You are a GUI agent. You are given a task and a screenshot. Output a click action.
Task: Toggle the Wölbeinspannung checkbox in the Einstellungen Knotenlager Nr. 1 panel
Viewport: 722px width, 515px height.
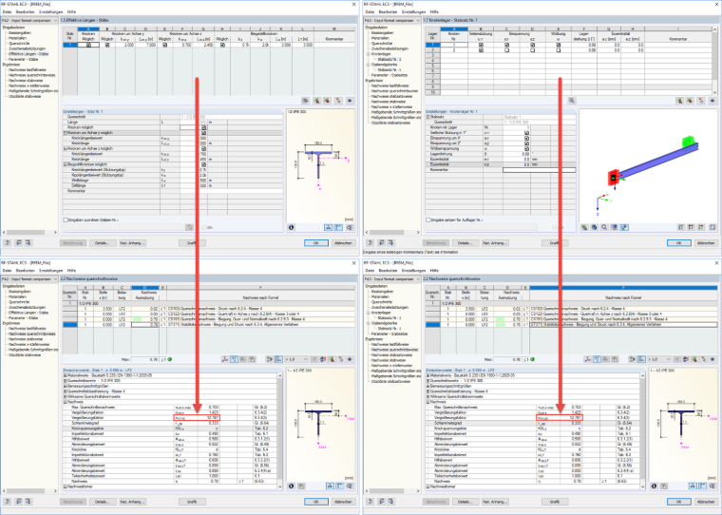point(526,149)
